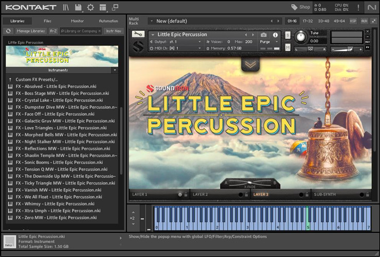Open the Automation tab
The width and height of the screenshot is (380, 257).
click(x=108, y=21)
